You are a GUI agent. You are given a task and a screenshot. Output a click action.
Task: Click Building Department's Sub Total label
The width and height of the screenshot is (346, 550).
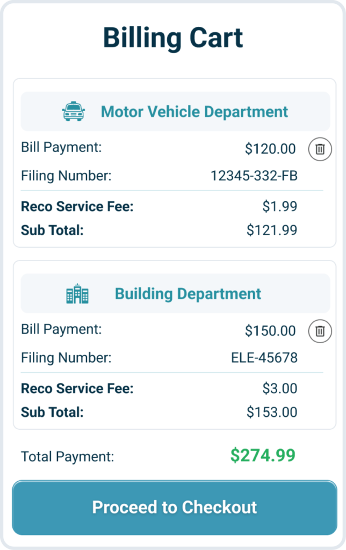[x=52, y=412]
